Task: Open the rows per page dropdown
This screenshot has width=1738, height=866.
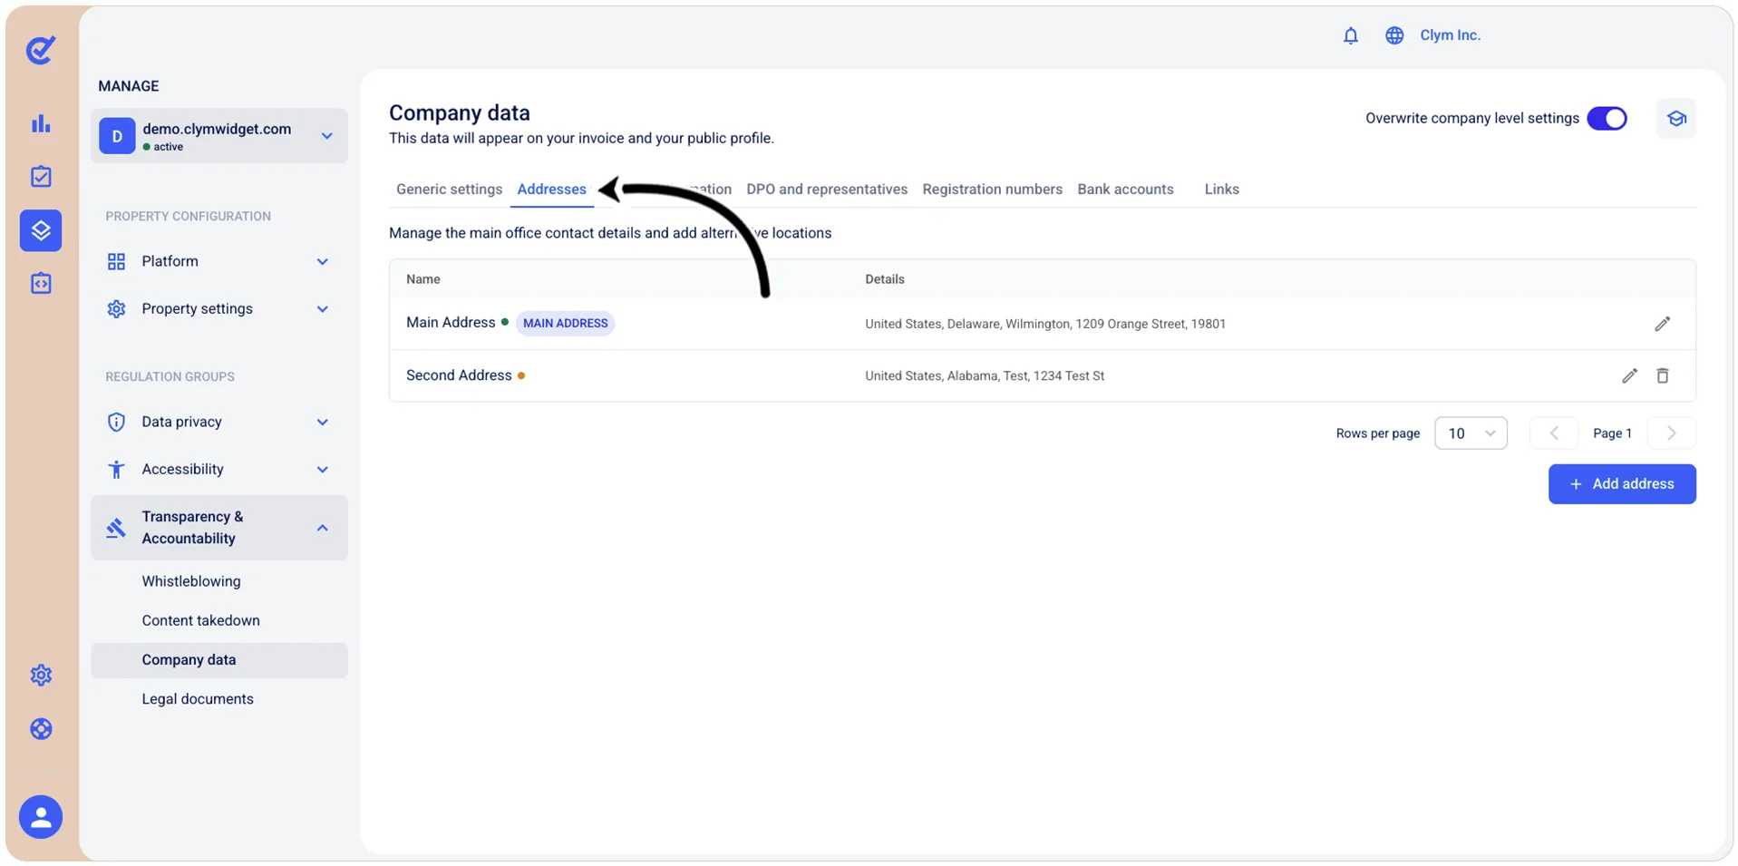Action: tap(1471, 433)
